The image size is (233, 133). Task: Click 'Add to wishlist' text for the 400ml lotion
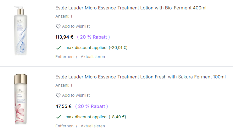(76, 26)
